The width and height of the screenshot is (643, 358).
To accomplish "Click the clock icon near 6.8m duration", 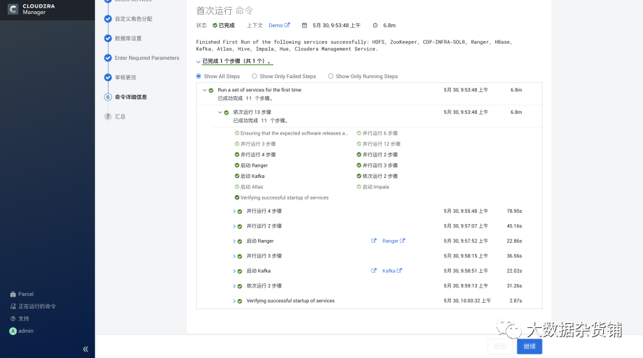I will tap(375, 25).
